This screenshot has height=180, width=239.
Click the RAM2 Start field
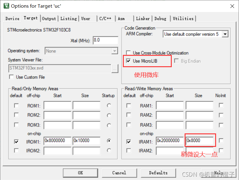point(170,115)
